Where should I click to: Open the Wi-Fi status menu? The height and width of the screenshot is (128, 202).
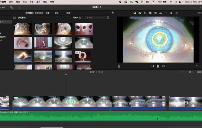tap(171, 2)
